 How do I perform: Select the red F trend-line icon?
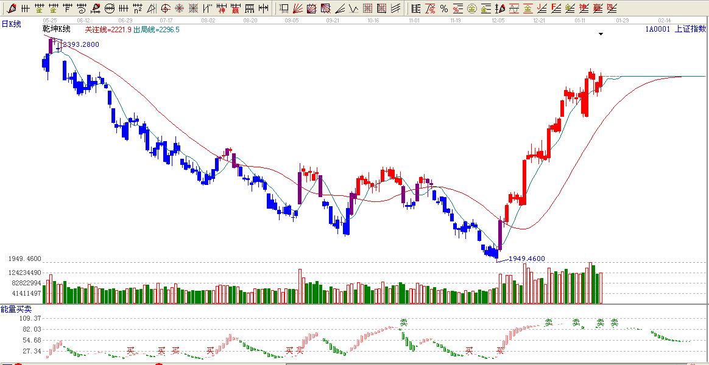tap(556, 9)
